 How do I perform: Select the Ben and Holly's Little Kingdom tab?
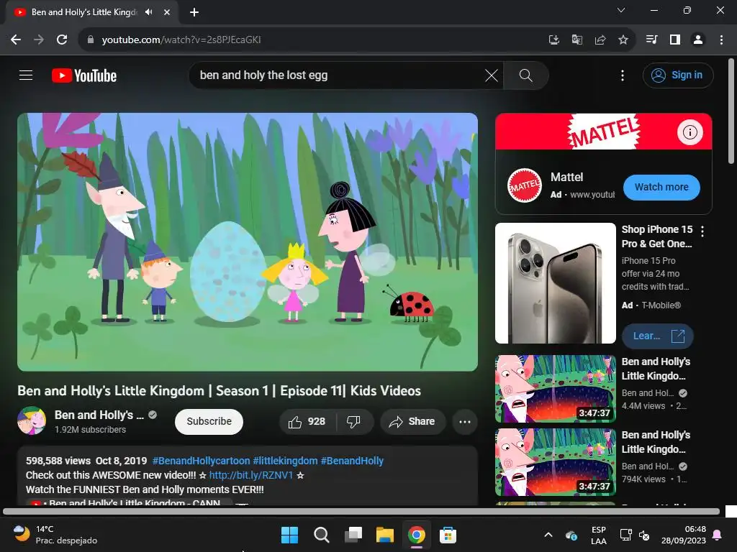92,12
